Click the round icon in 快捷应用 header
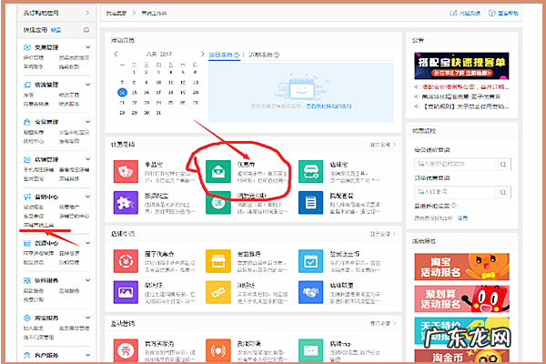 point(86,30)
